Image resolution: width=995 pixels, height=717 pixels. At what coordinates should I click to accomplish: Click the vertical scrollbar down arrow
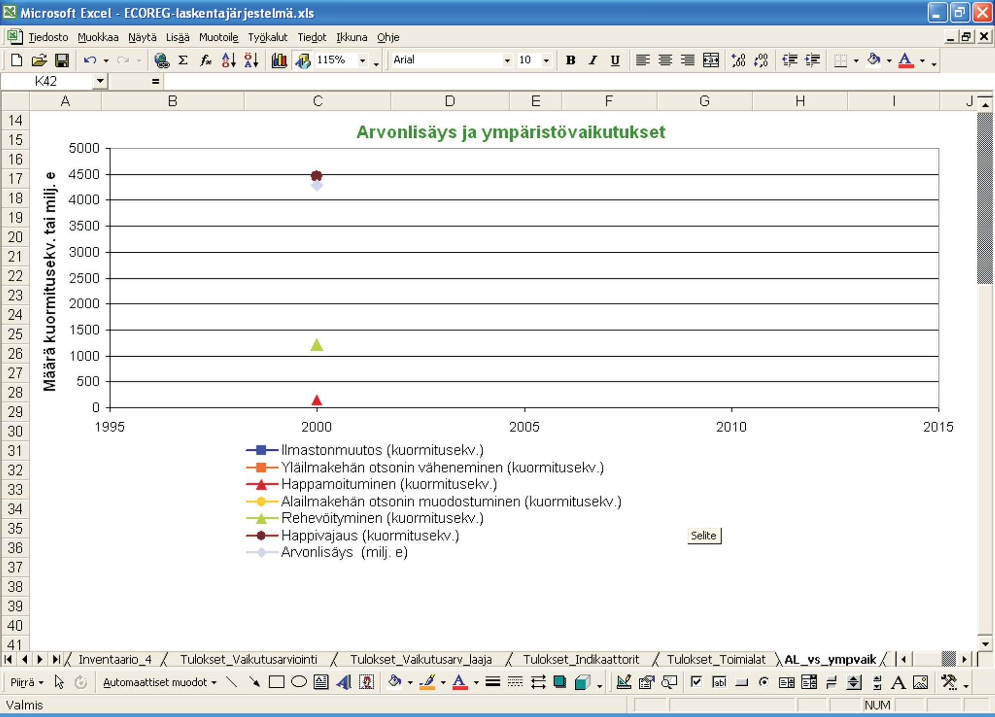point(985,644)
